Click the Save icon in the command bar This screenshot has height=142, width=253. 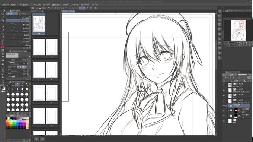[43, 8]
